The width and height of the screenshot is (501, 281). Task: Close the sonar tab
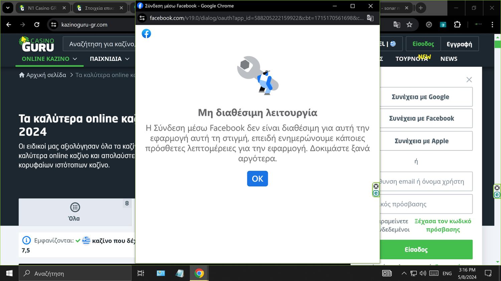(x=406, y=8)
